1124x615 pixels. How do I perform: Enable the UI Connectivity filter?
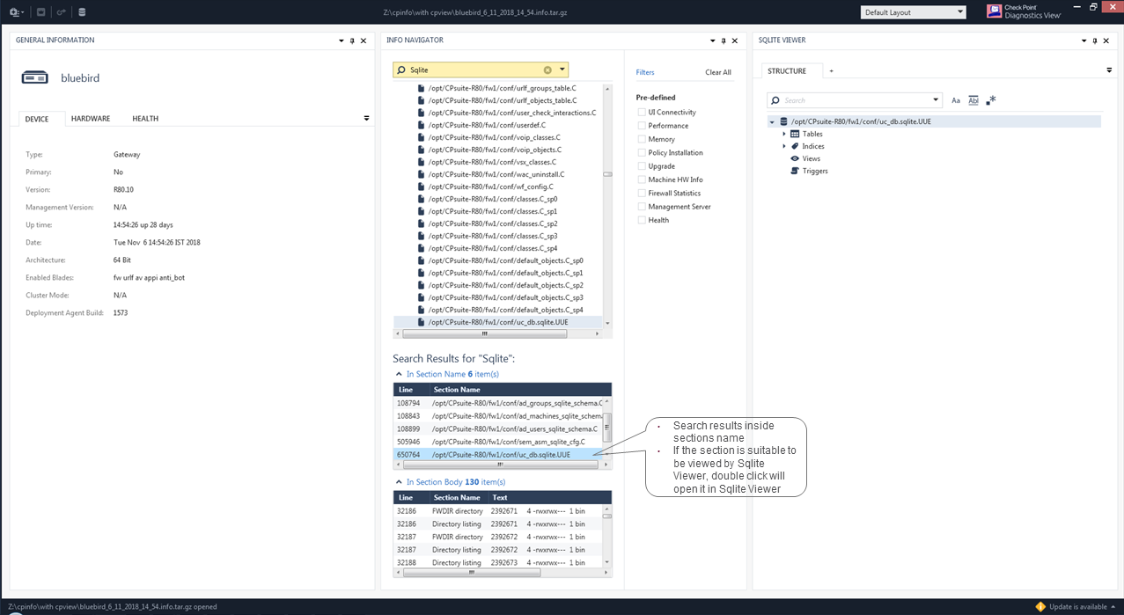pos(642,113)
